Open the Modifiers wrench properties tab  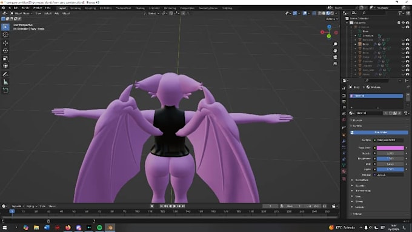[344, 141]
